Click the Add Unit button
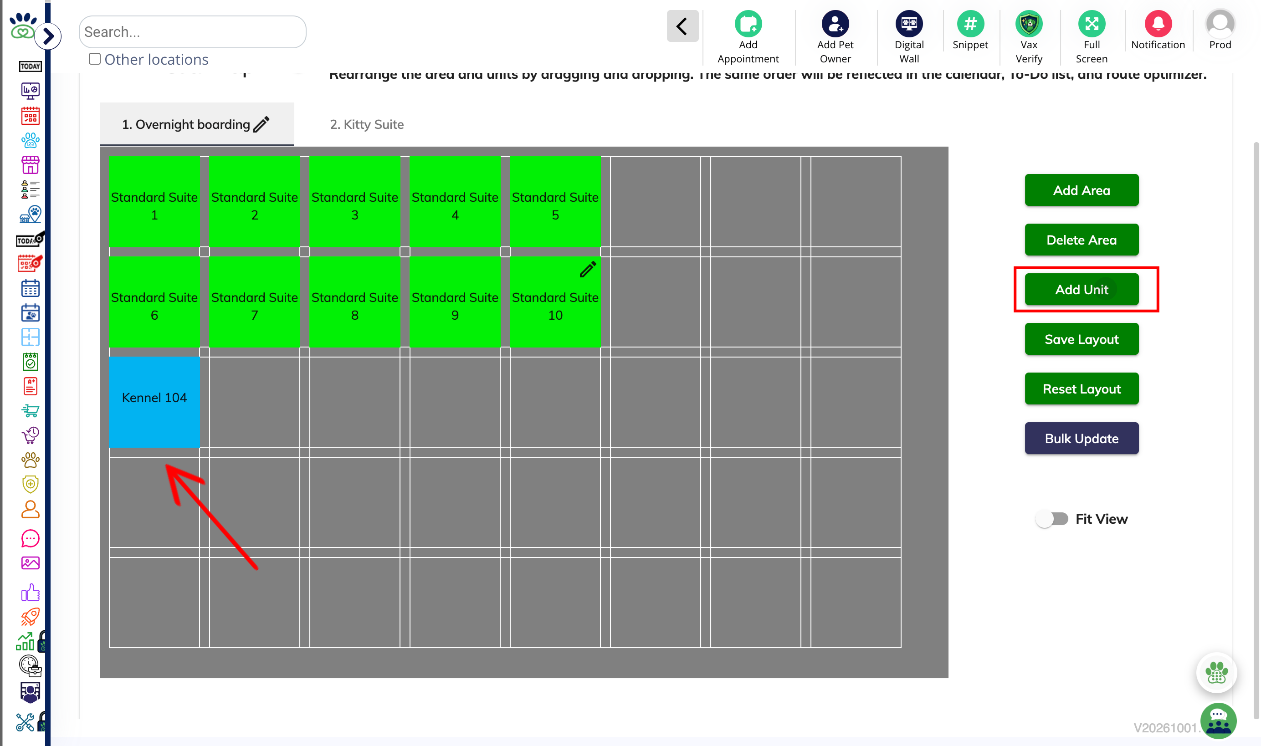 (x=1081, y=290)
